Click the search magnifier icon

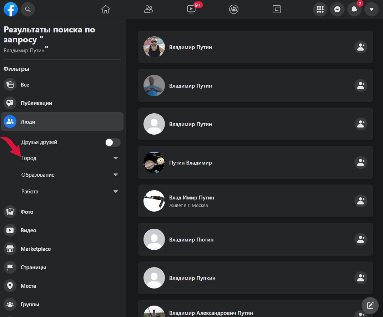tap(28, 10)
